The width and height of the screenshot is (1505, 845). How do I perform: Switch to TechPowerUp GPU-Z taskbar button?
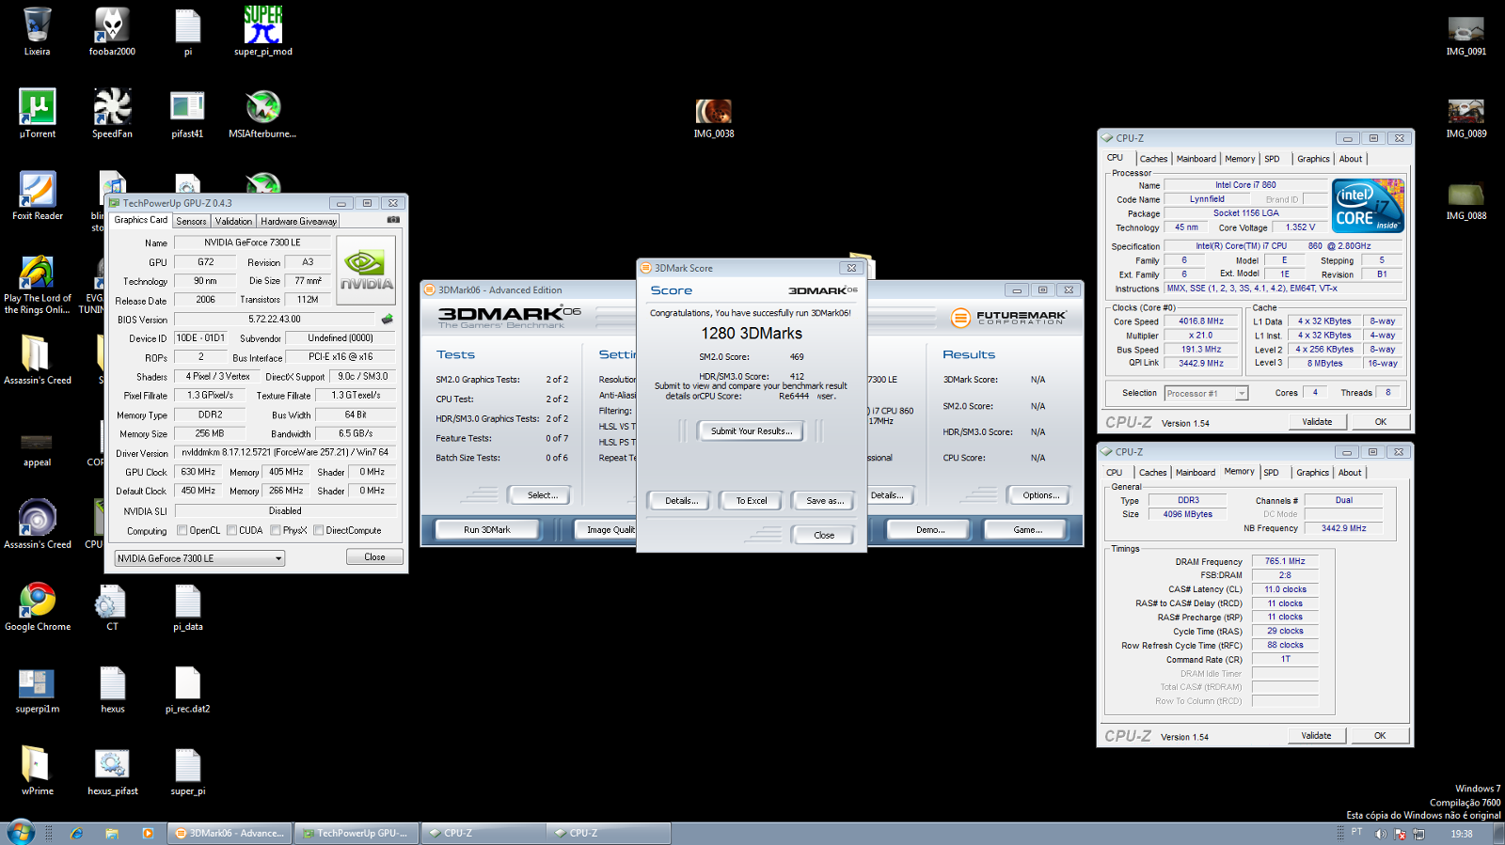coord(356,833)
